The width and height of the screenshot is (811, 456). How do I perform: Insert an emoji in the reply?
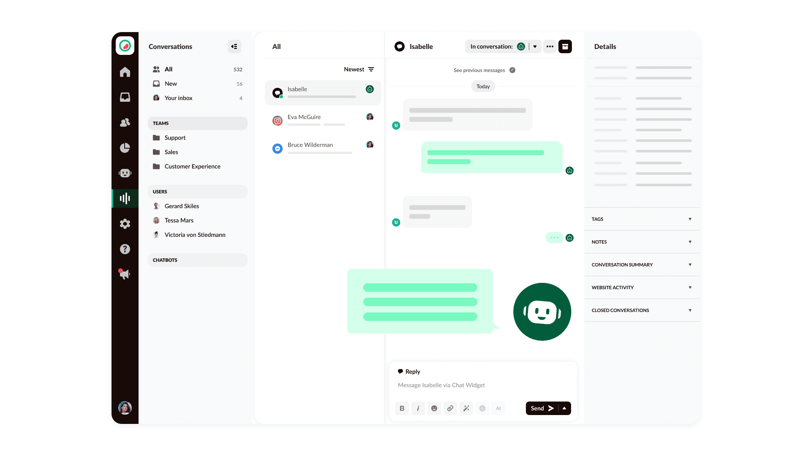434,408
